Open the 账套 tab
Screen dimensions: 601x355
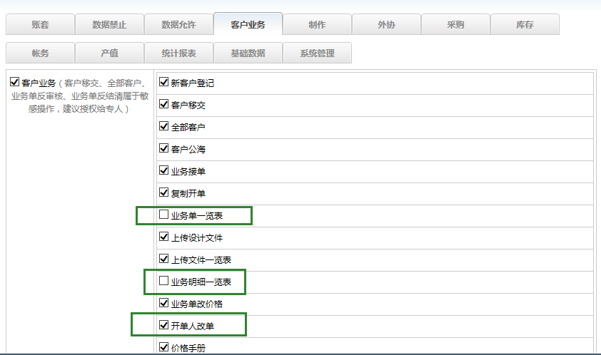(40, 24)
